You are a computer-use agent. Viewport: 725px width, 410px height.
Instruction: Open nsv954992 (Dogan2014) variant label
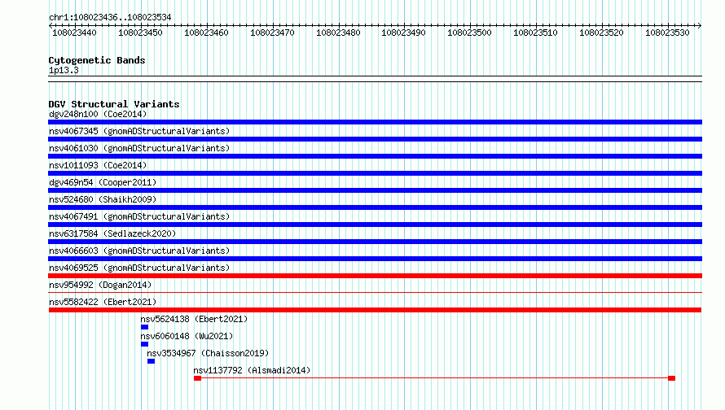(100, 285)
